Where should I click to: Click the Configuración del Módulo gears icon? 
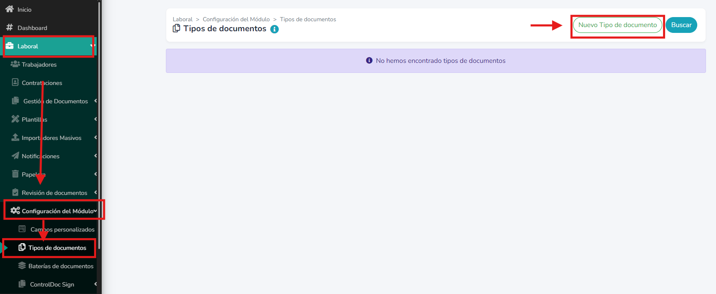(x=15, y=210)
